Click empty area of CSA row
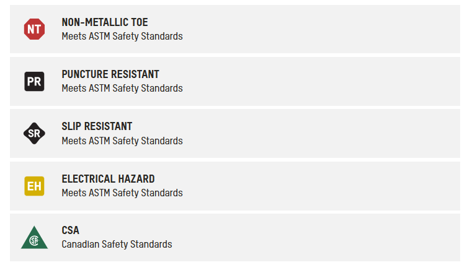The height and width of the screenshot is (265, 467). [x=322, y=238]
